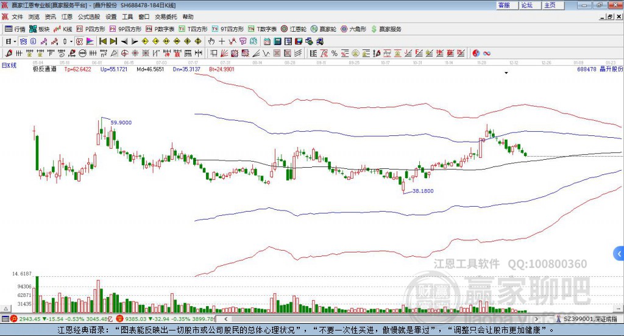Open the 江恩轮 Gann wheel
624x336 pixels.
[294, 29]
